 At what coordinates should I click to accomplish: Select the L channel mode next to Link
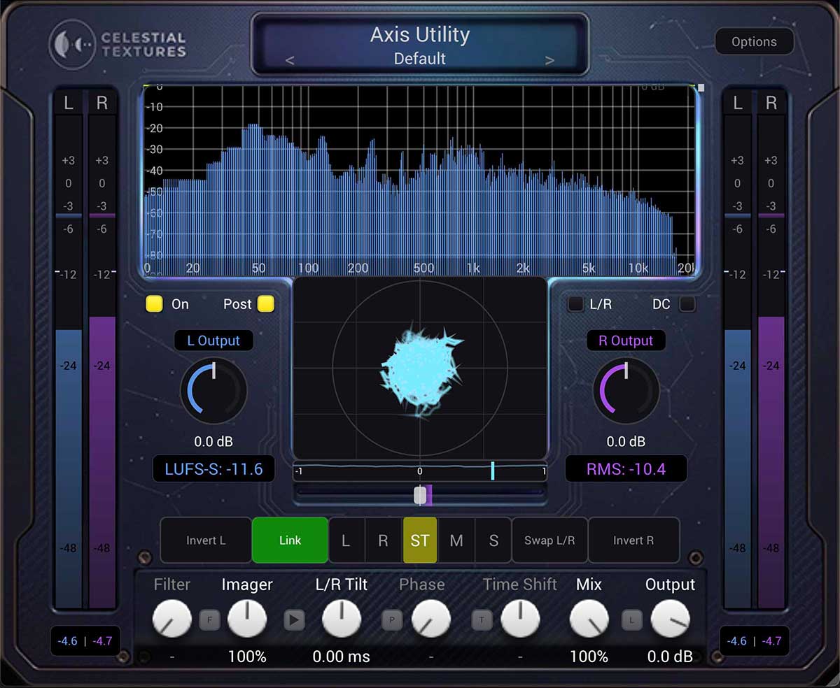click(346, 540)
